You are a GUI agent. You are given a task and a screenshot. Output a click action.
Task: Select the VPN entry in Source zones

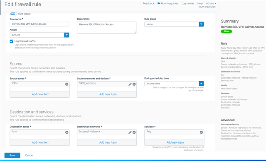pos(15,83)
